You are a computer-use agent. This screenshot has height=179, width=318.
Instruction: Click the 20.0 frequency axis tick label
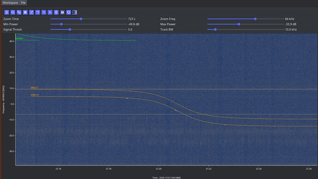12,72
